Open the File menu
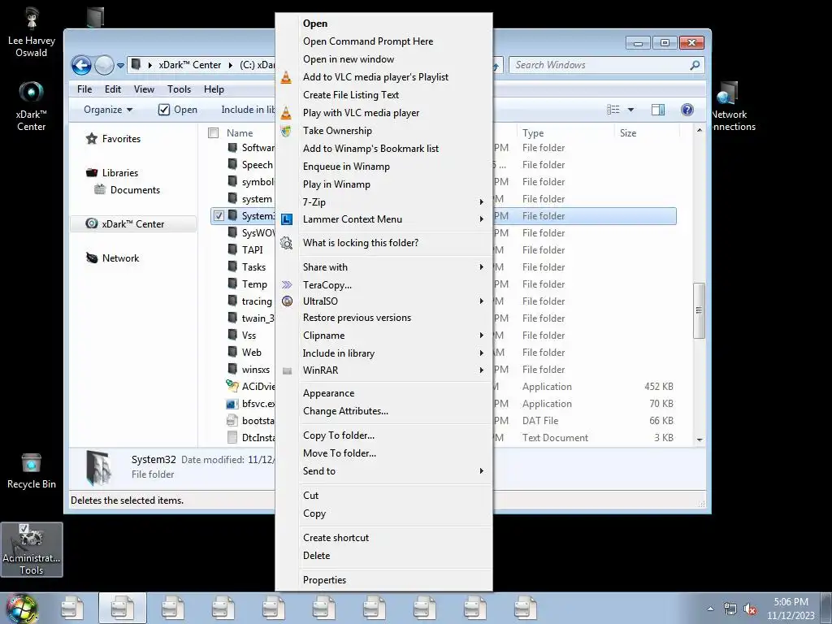832x624 pixels. [84, 89]
